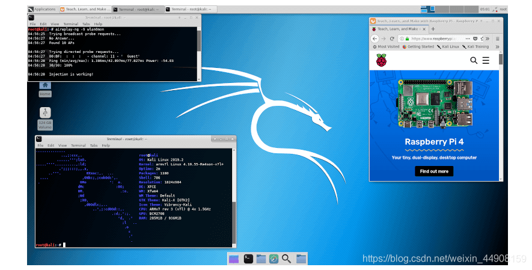This screenshot has width=532, height=270.
Task: Click the search magnifier on the Raspberry Pi site
Action: point(474,60)
